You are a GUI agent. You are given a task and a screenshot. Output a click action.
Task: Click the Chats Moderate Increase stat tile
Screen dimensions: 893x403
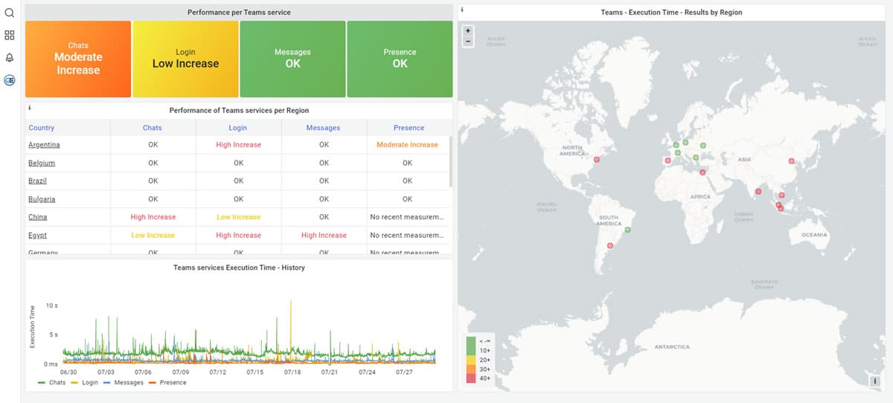click(x=78, y=59)
